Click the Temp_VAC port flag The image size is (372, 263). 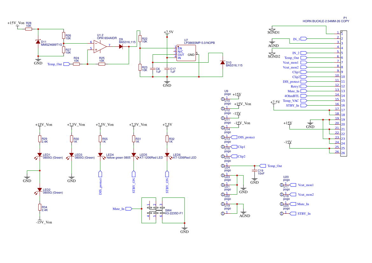[x=304, y=100]
